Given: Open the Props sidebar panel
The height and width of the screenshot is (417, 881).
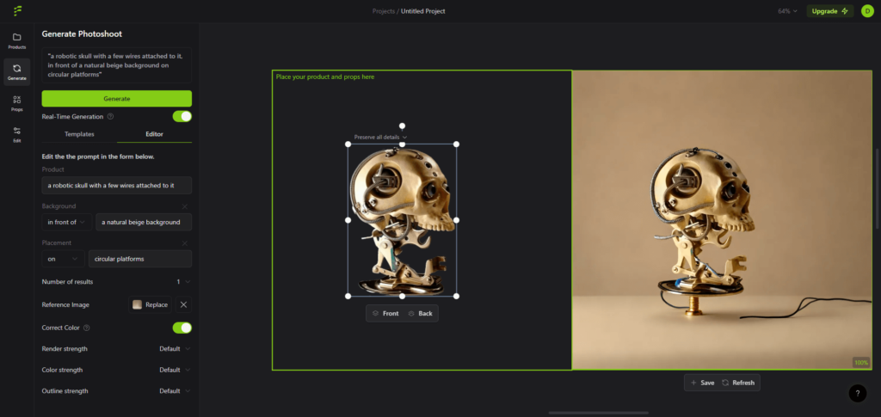Looking at the screenshot, I should coord(17,103).
